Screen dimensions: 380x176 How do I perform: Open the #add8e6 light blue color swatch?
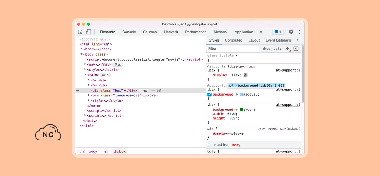pyautogui.click(x=241, y=94)
